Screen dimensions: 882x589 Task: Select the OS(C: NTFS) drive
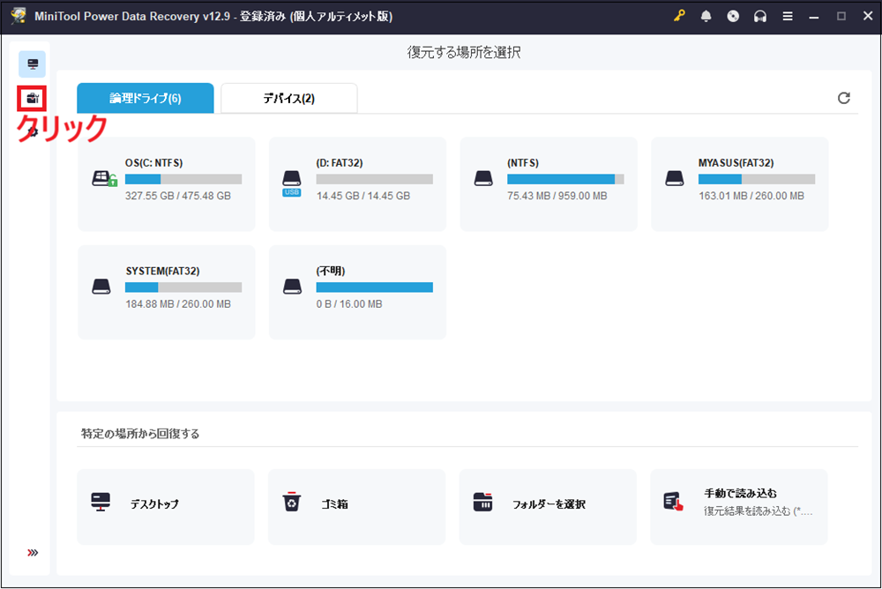coord(167,184)
